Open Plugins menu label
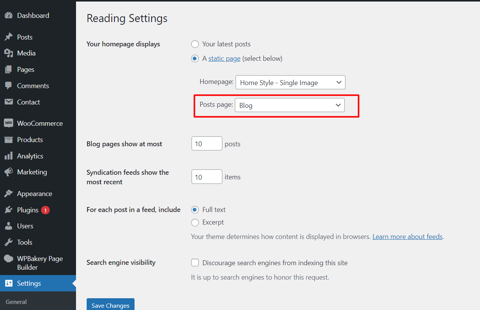This screenshot has width=480, height=310. 28,210
